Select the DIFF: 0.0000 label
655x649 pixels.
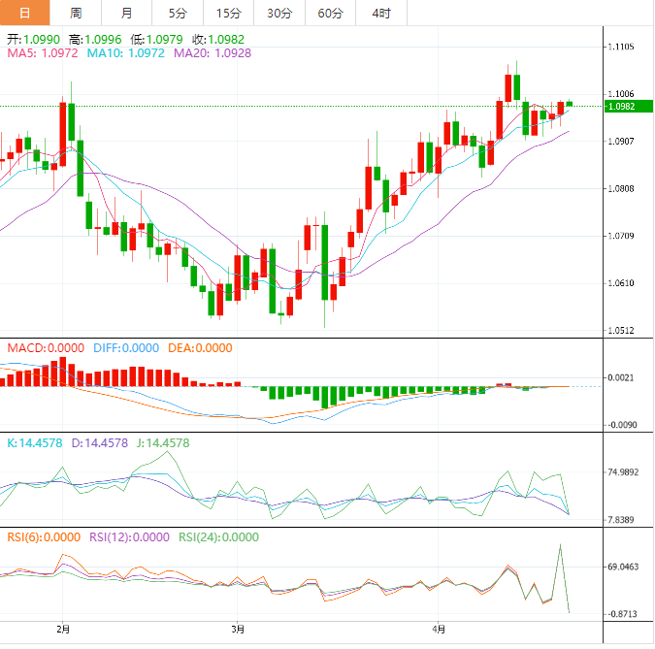[126, 347]
